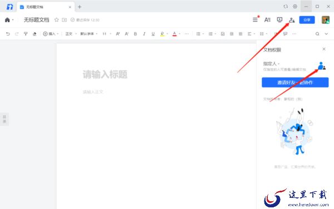Insert a bulleted list

pyautogui.click(x=198, y=34)
